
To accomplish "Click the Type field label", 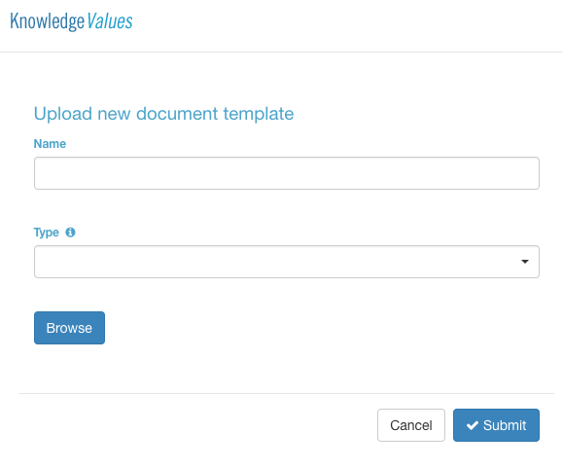I will 47,233.
